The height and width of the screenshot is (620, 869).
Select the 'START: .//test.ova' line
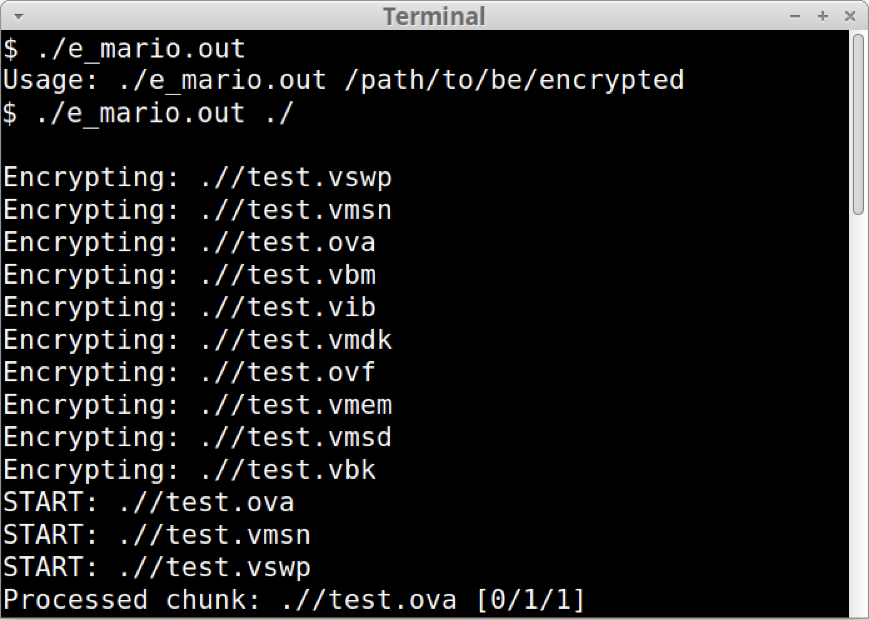tap(148, 502)
